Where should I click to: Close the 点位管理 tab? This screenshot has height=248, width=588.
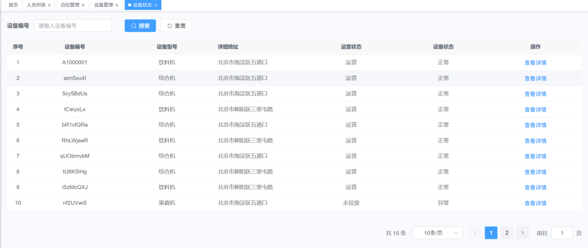[x=83, y=5]
